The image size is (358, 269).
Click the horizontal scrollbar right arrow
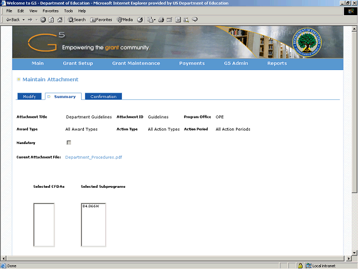(348, 258)
